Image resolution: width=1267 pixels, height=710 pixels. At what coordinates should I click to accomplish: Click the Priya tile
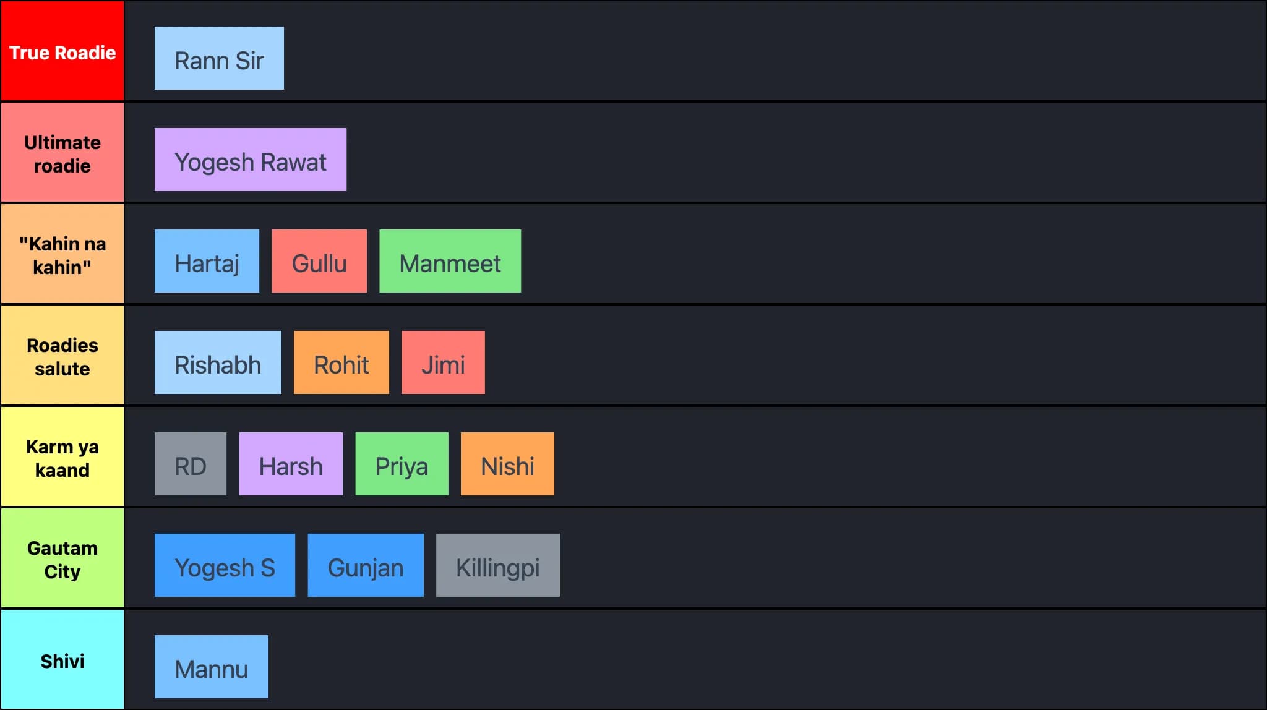(x=402, y=464)
